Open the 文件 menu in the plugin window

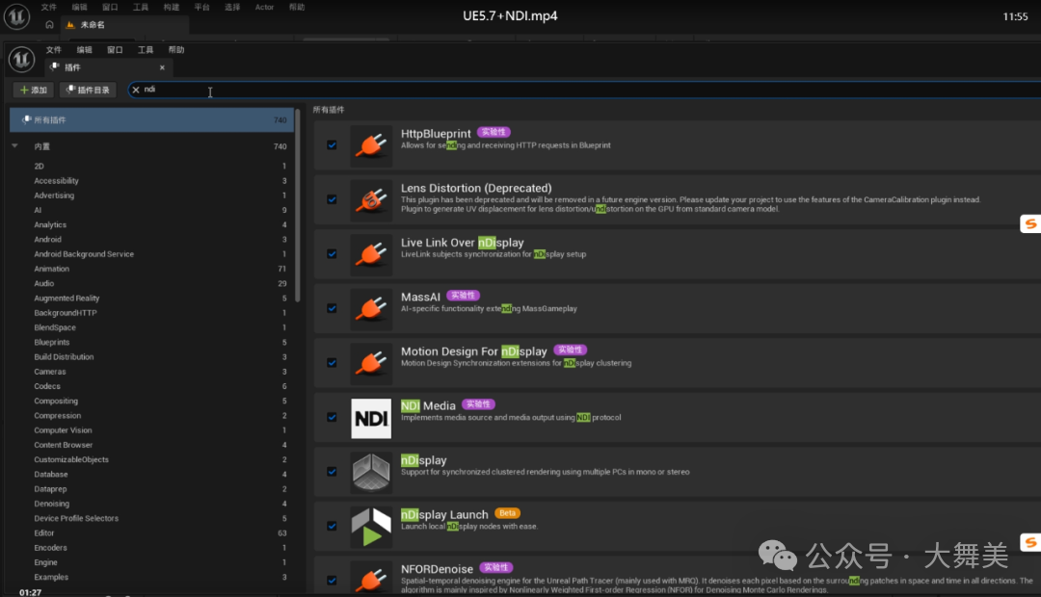[x=54, y=50]
